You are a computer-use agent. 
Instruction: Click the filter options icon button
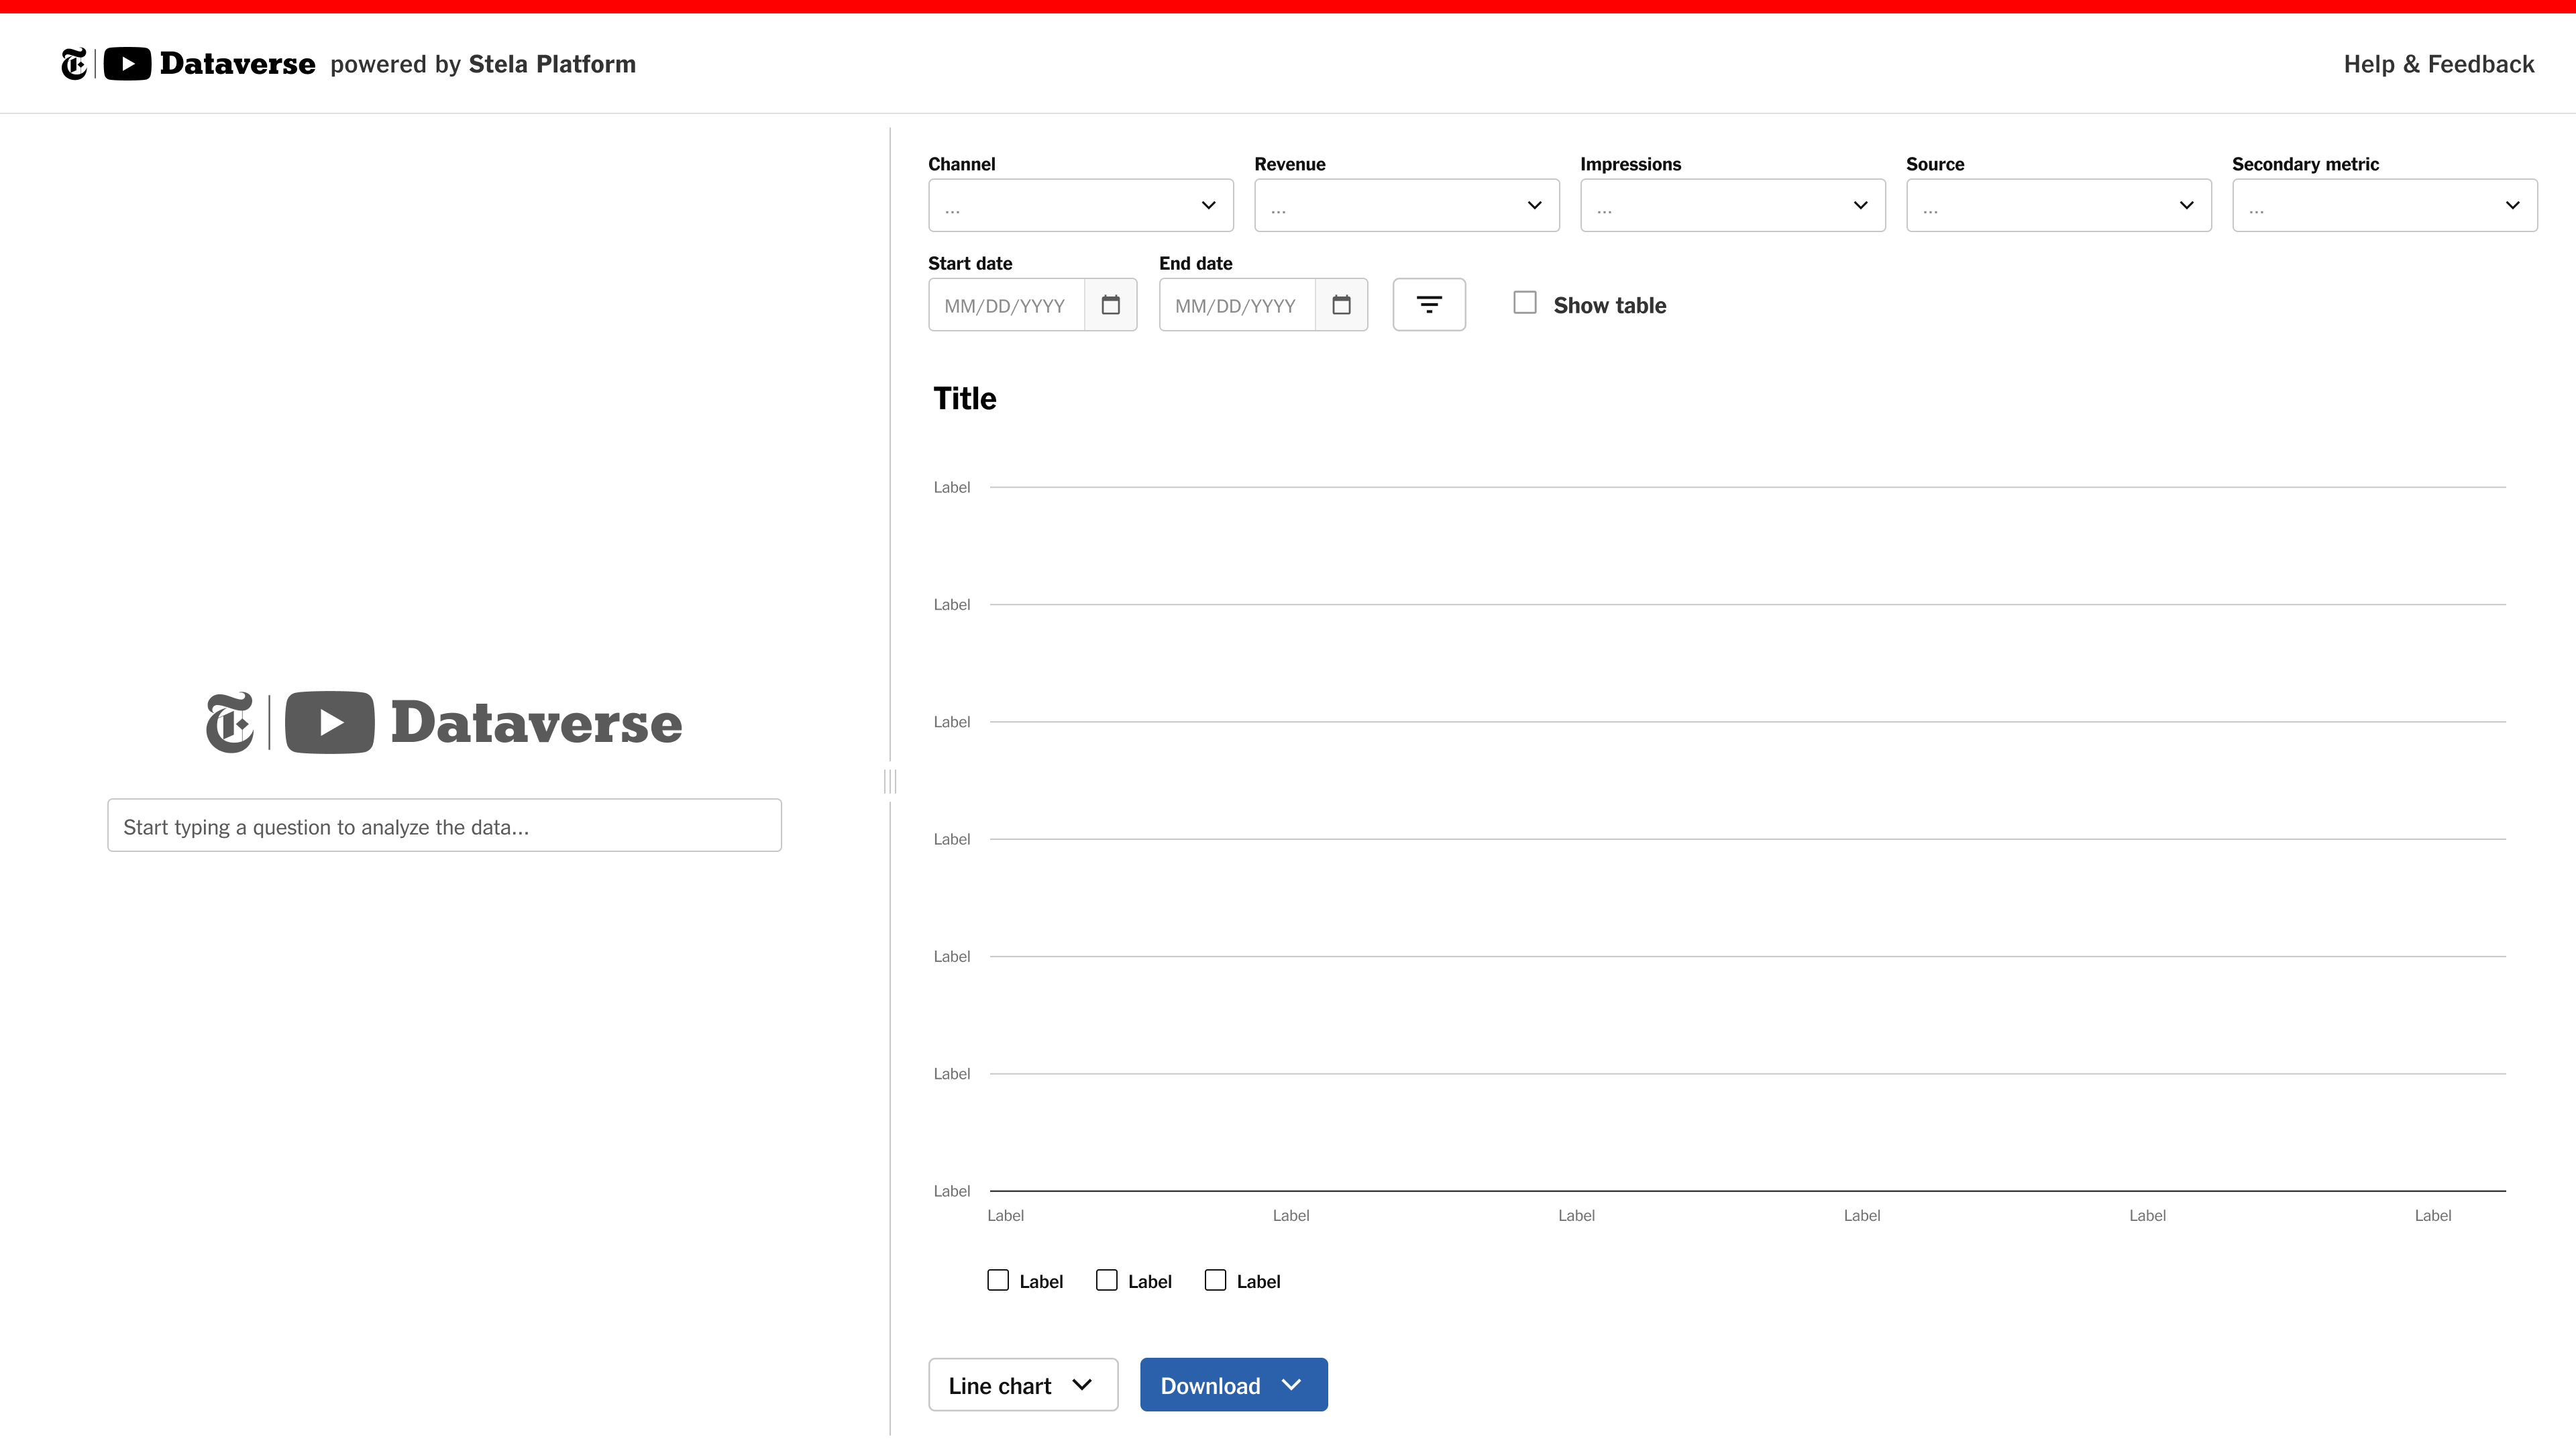coord(1429,305)
